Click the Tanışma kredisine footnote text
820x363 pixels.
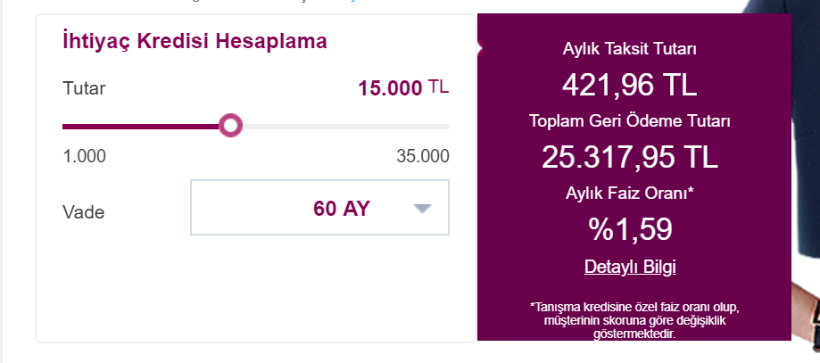[634, 319]
